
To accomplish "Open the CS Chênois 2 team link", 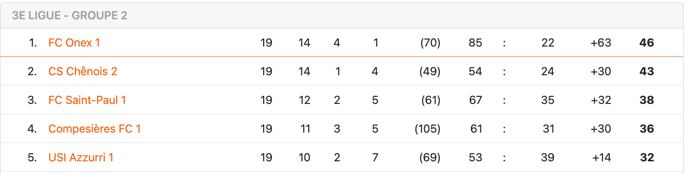I will (83, 71).
